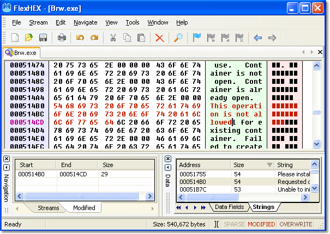Switch to the Streams tab
330x234 pixels.
[x=48, y=208]
